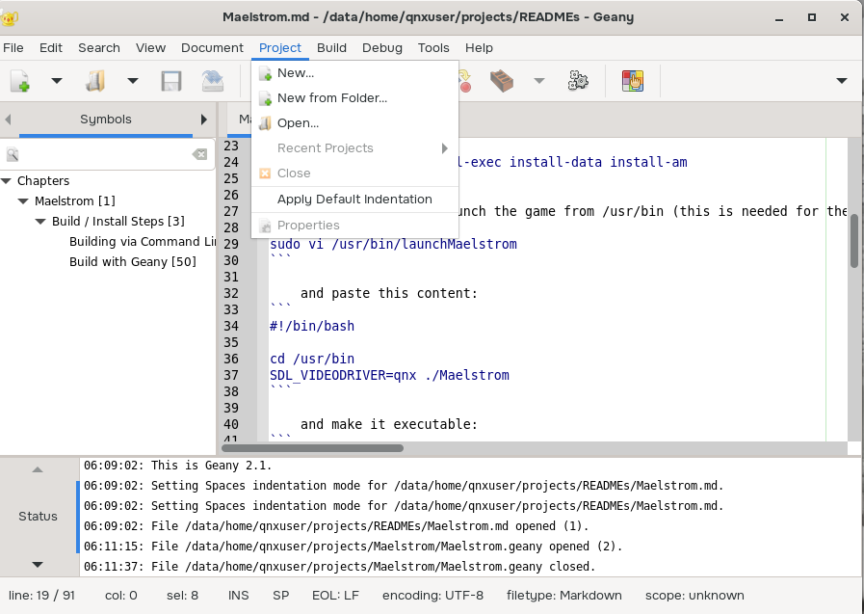
Task: Click the Build brick toolbar icon
Action: point(501,81)
